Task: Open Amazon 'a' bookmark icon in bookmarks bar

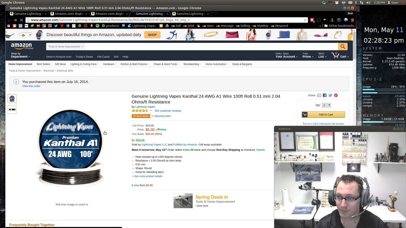Action: tap(91, 26)
